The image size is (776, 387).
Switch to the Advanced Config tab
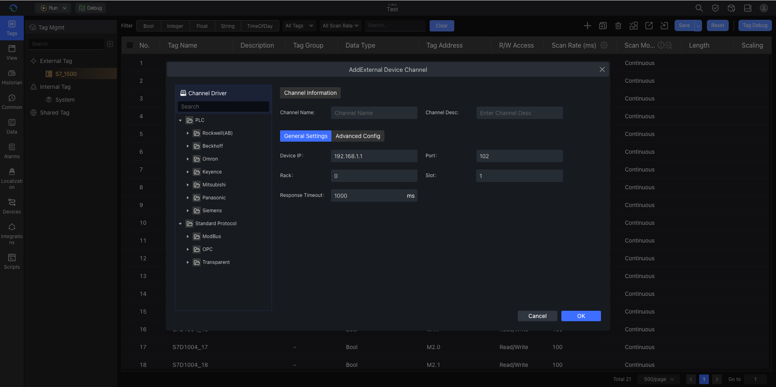358,136
